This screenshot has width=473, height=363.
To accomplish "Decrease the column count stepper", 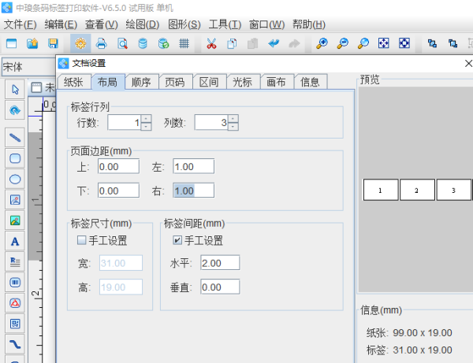I will pos(233,126).
